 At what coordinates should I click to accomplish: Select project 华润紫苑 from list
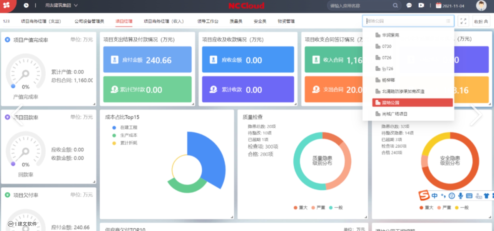tap(413, 35)
